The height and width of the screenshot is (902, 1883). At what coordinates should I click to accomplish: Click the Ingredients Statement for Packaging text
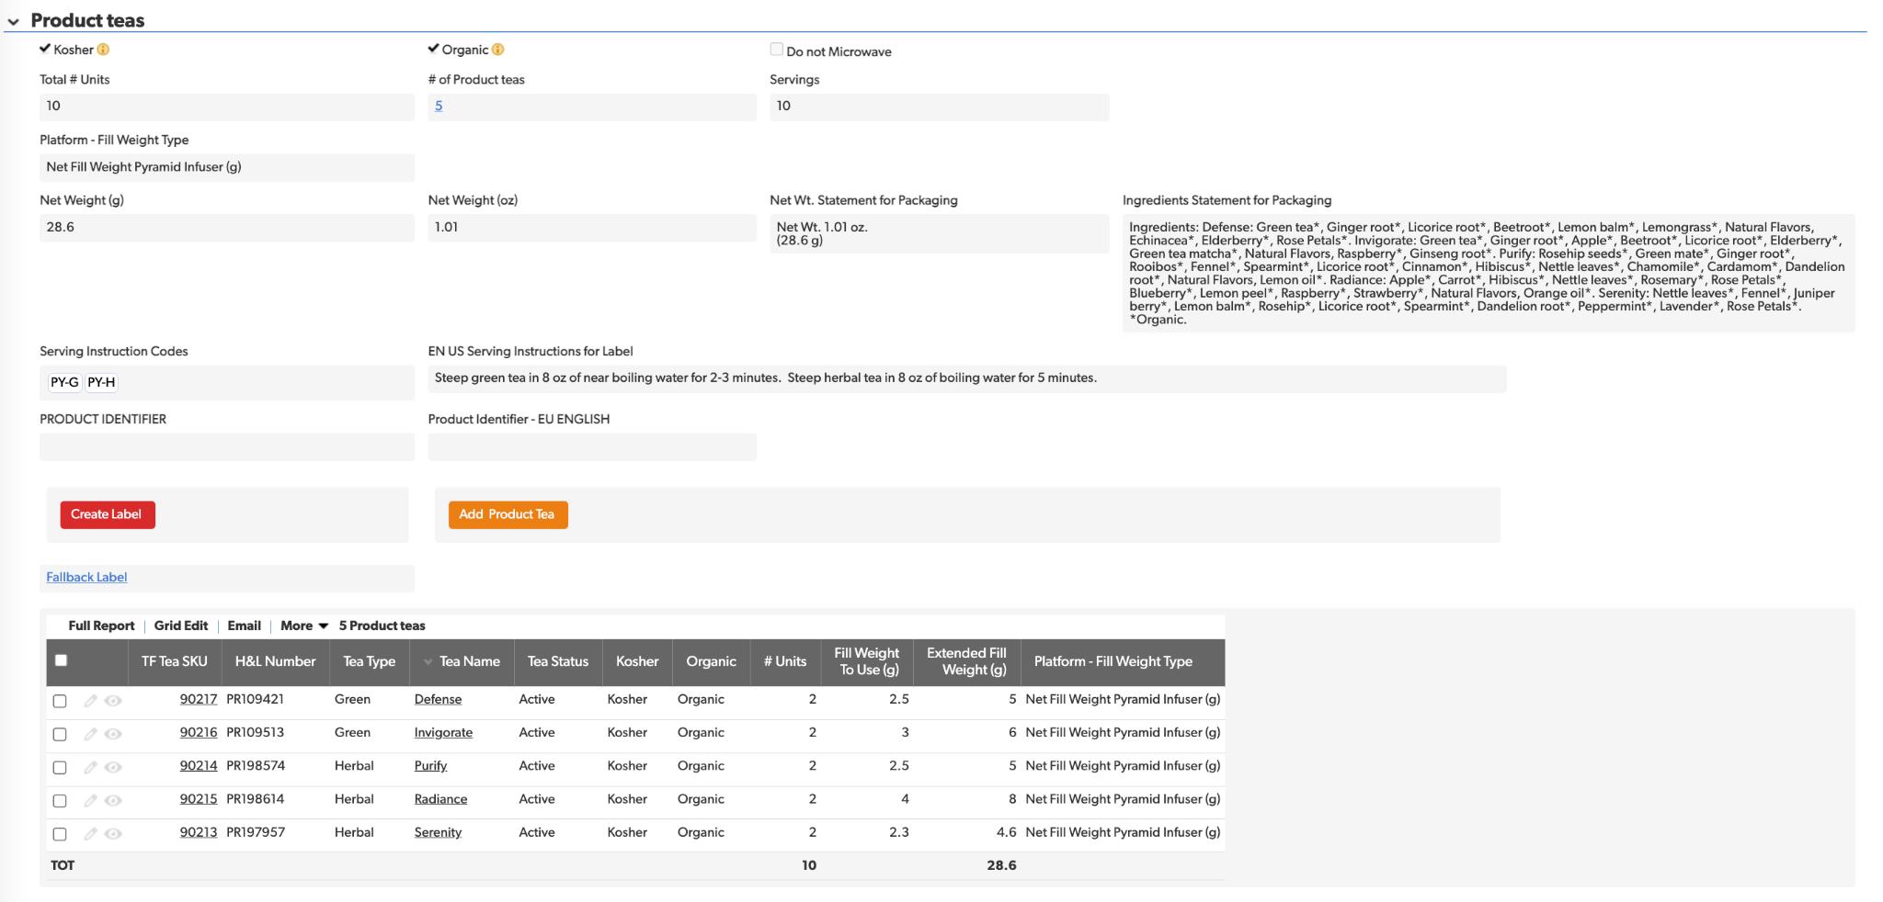click(1489, 273)
